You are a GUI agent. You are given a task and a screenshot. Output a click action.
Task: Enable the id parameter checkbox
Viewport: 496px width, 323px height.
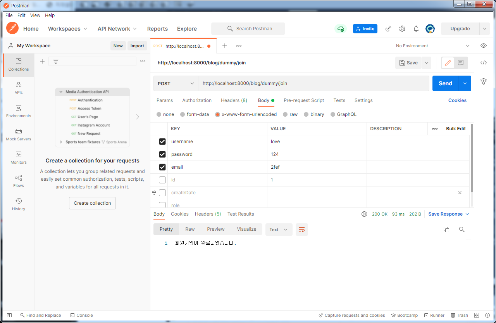tap(162, 180)
